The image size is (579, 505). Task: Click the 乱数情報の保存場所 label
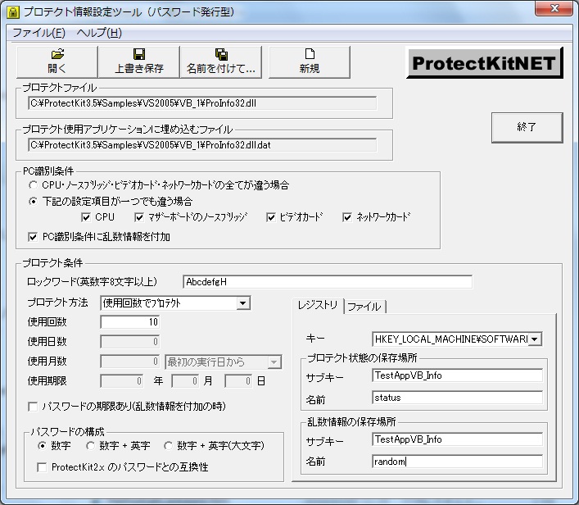point(351,422)
